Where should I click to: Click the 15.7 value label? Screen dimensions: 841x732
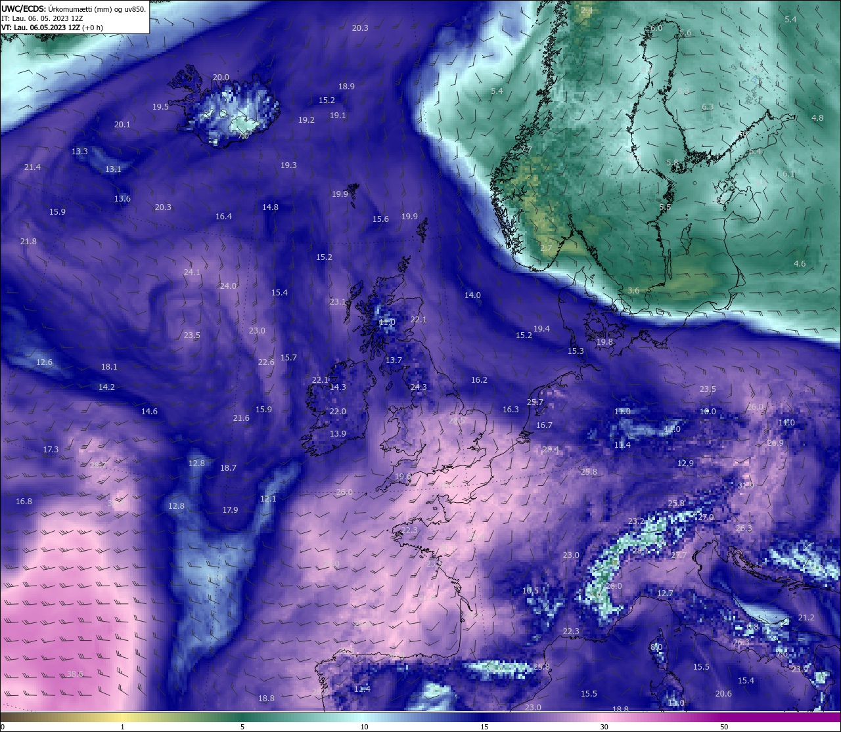[x=288, y=357]
